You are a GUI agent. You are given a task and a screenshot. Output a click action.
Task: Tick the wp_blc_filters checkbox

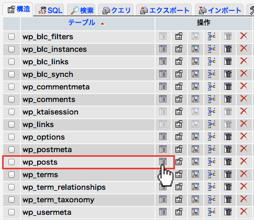point(12,37)
